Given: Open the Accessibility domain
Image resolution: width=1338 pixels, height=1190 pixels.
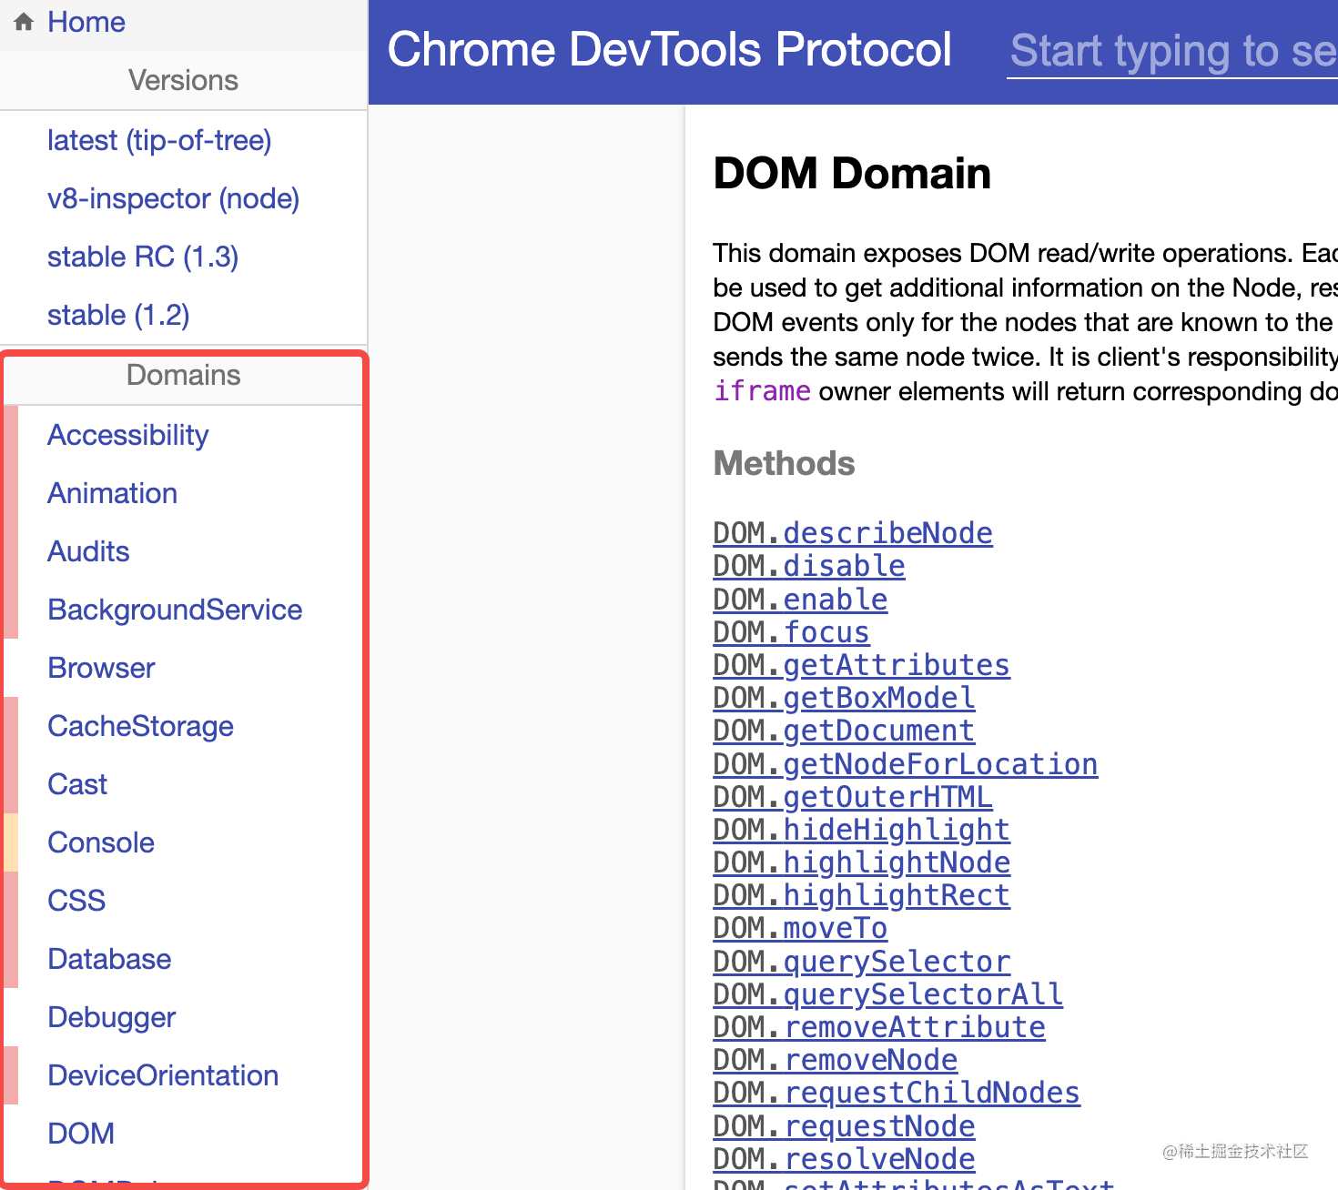Looking at the screenshot, I should 128,435.
